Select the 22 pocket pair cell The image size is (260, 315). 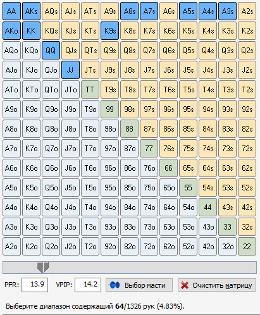click(247, 247)
